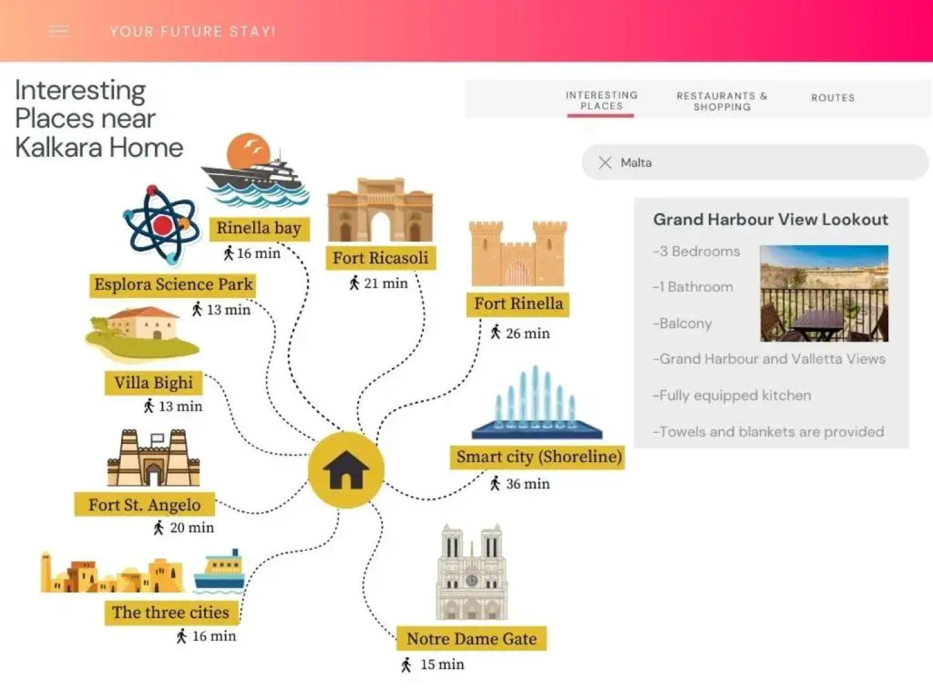The image size is (933, 700).
Task: Click the Your Future Stay header title
Action: click(192, 32)
